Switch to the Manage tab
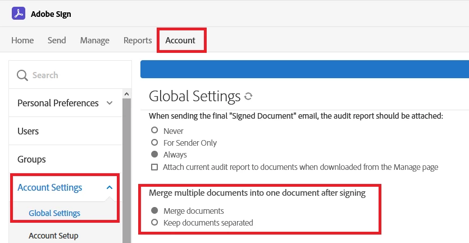469x243 pixels. [x=95, y=40]
